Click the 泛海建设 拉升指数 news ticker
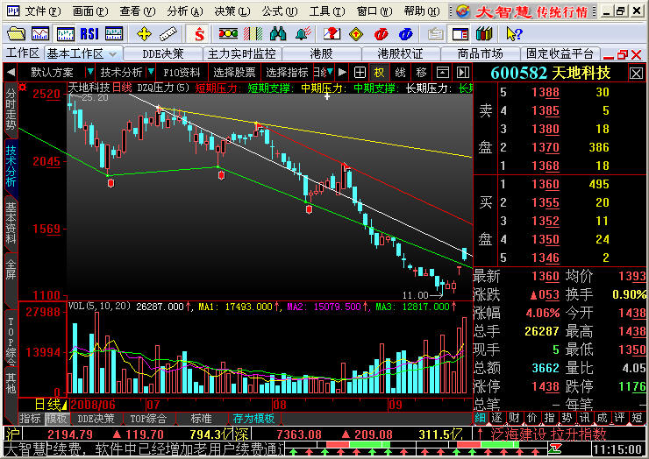 click(x=548, y=434)
